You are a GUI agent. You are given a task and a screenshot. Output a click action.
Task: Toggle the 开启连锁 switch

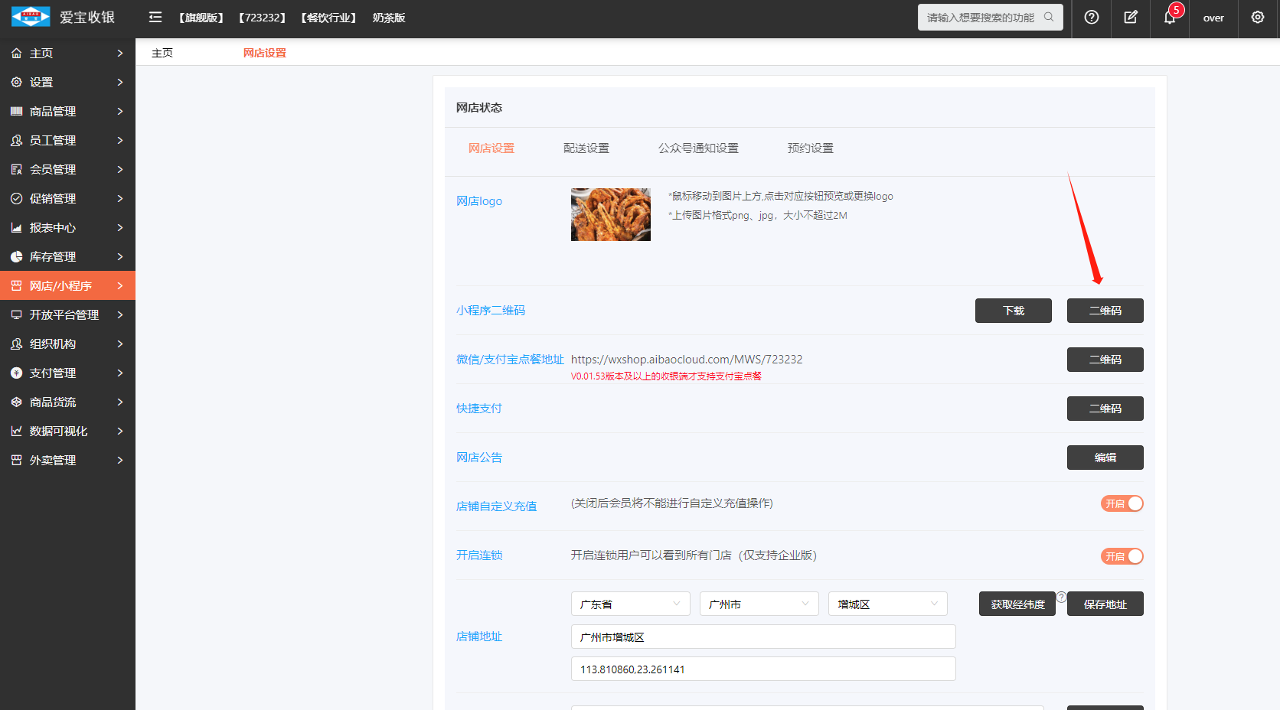click(1122, 556)
